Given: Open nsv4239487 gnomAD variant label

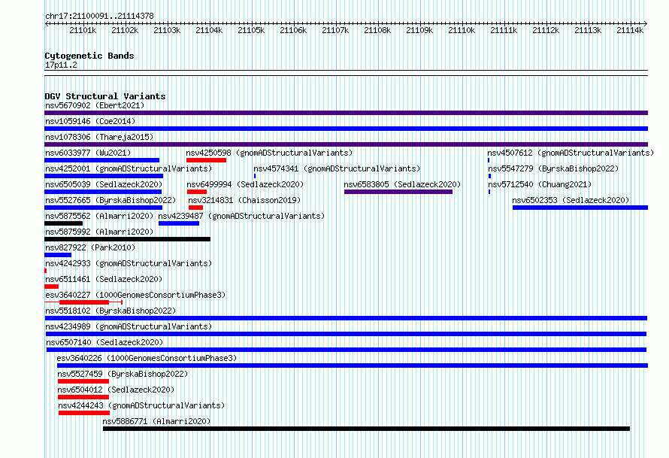Looking at the screenshot, I should (x=241, y=216).
